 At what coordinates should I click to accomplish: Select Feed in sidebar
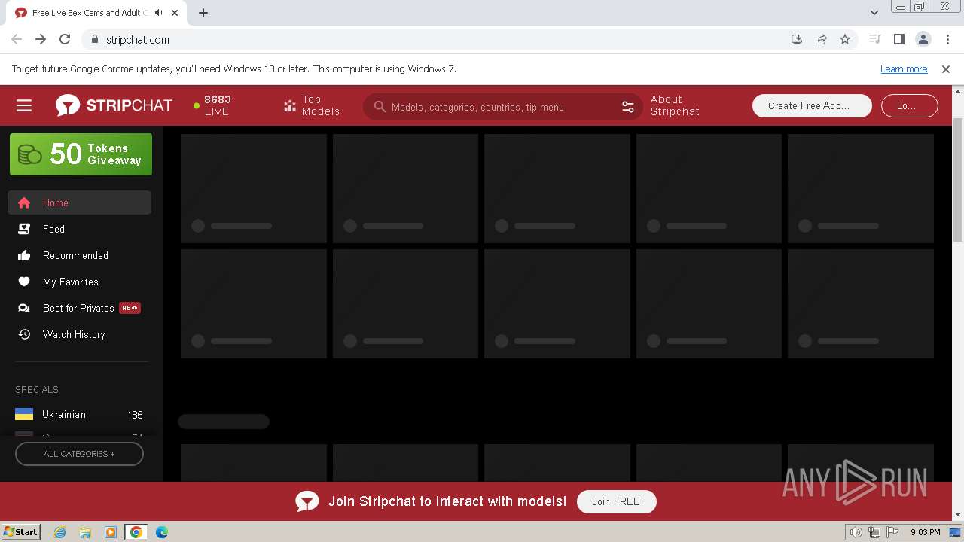click(79, 229)
